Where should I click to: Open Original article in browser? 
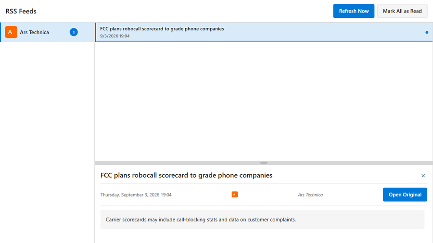click(x=405, y=194)
